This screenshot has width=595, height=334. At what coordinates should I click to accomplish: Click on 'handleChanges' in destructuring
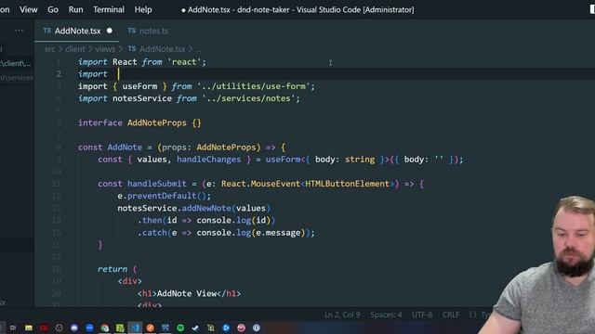coord(208,160)
